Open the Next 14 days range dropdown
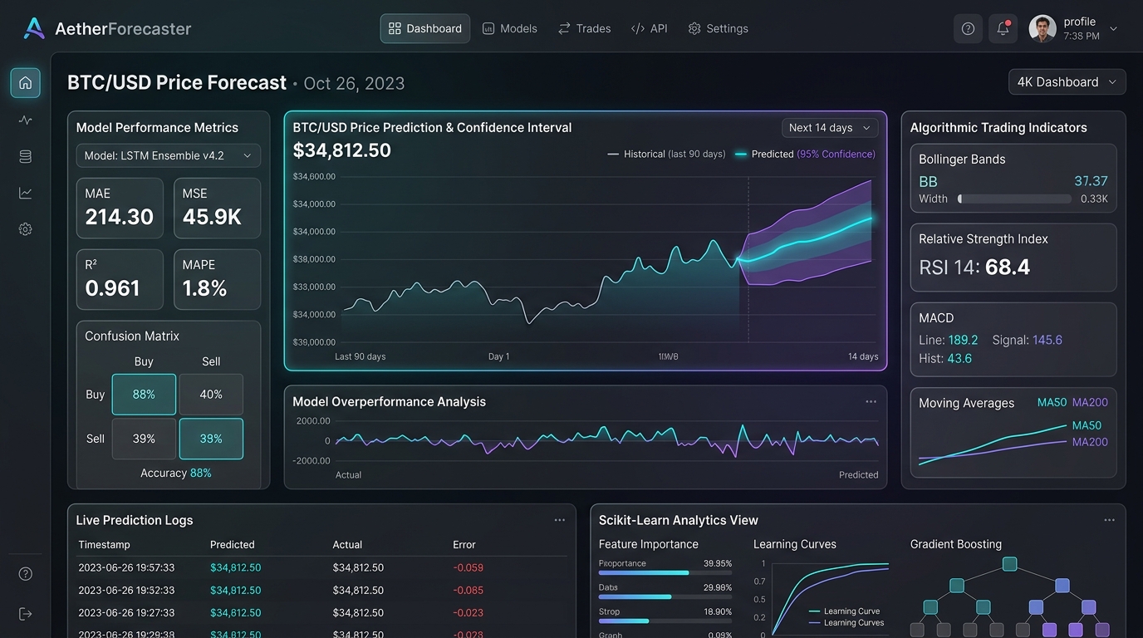Screen dimensions: 1143x638 pyautogui.click(x=830, y=128)
